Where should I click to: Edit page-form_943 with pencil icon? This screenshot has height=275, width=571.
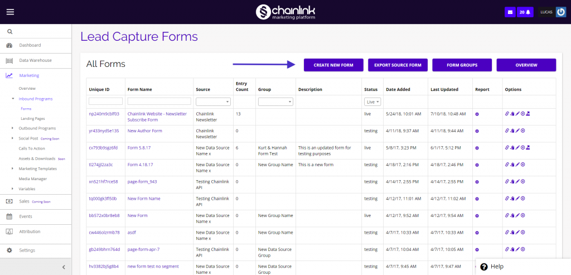point(517,181)
